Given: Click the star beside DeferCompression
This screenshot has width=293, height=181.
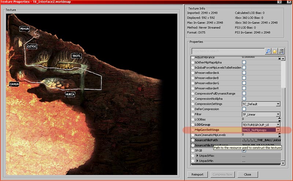Looking at the screenshot, I should pos(193,109).
